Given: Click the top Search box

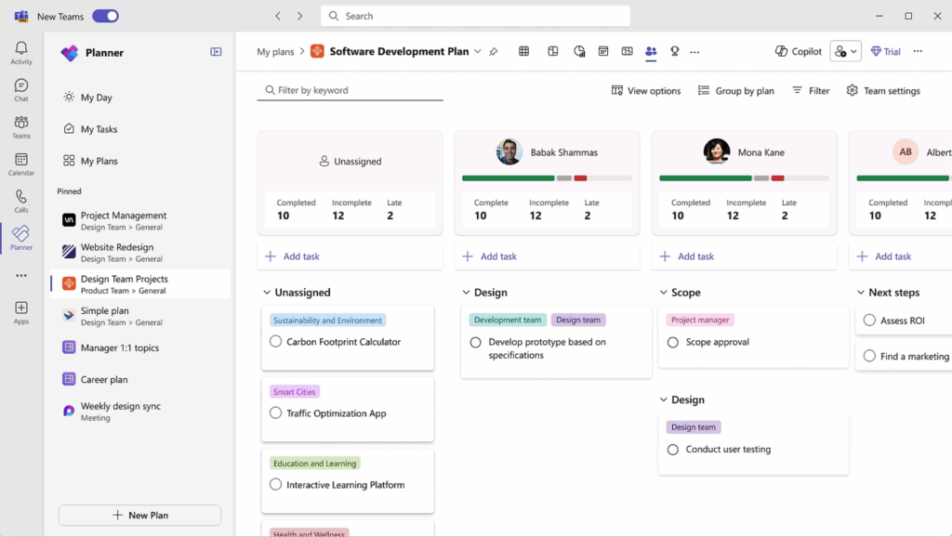Looking at the screenshot, I should point(475,17).
